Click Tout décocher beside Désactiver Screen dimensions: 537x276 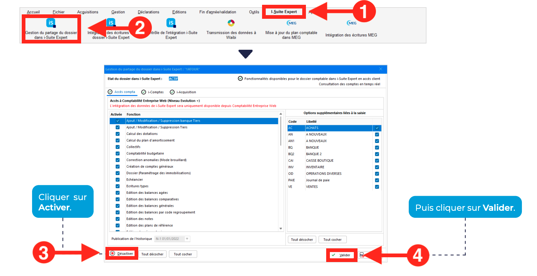pyautogui.click(x=153, y=254)
